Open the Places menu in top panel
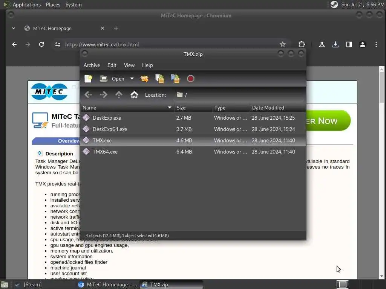Image resolution: width=386 pixels, height=289 pixels. click(53, 5)
